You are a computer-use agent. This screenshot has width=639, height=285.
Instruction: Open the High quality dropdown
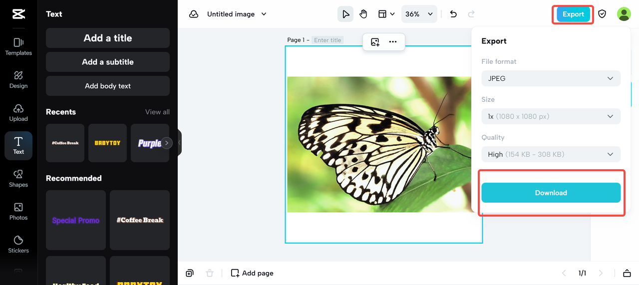pyautogui.click(x=551, y=154)
